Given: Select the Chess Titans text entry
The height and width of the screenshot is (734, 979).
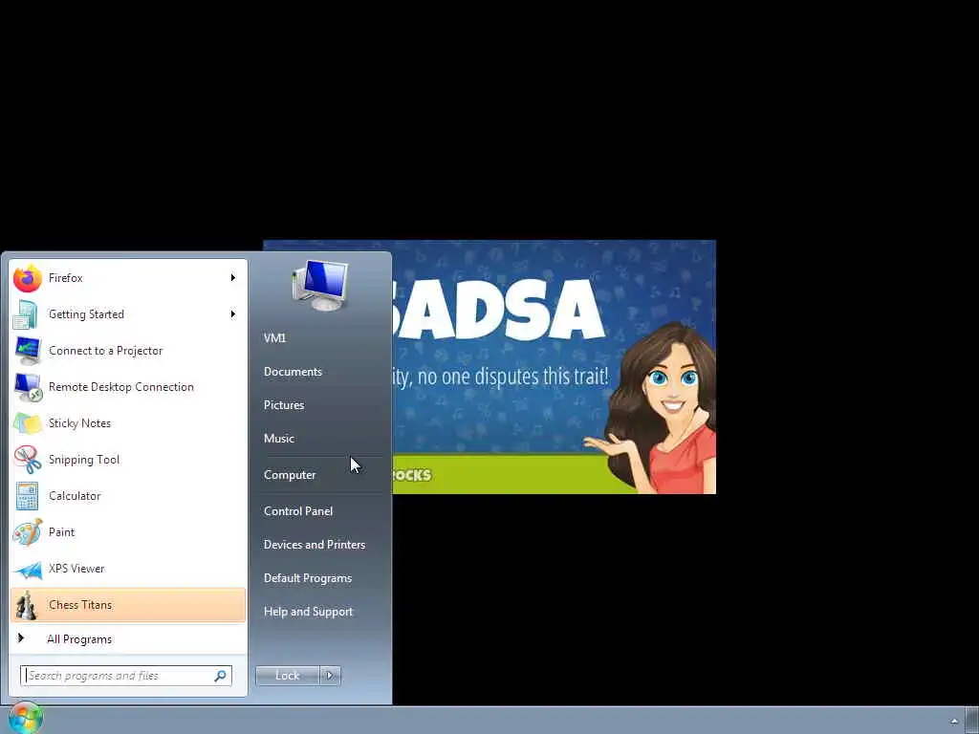Looking at the screenshot, I should click(80, 605).
